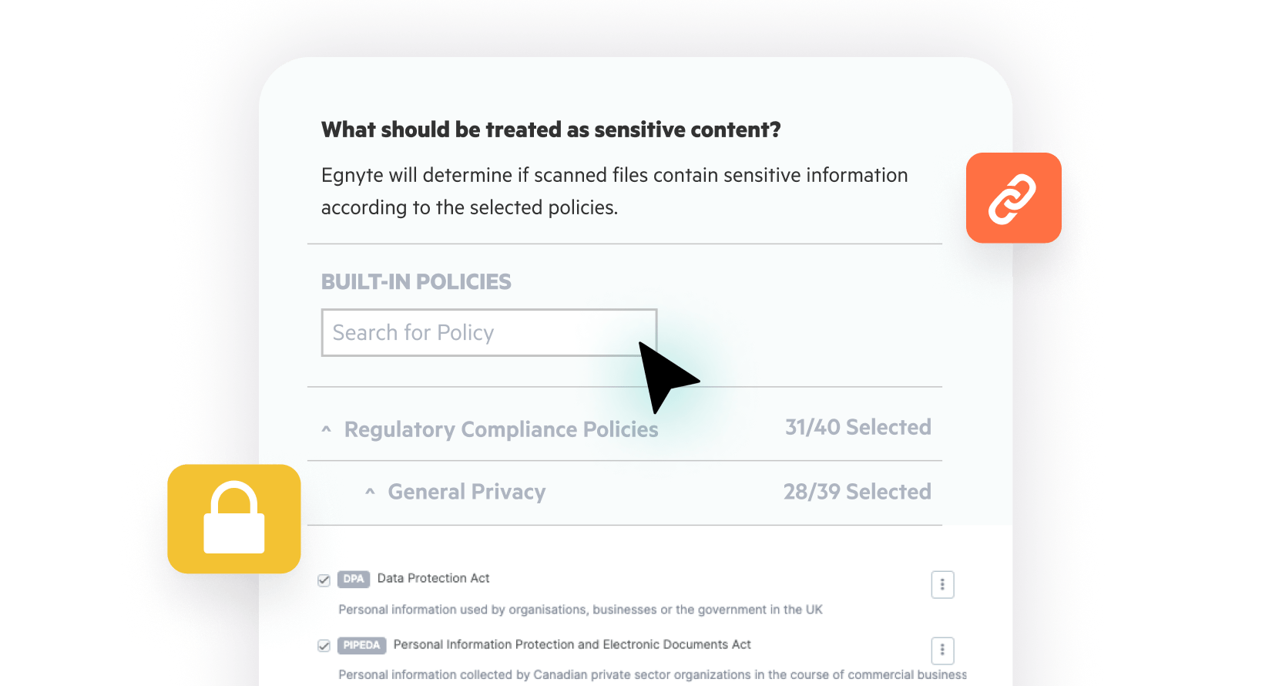Viewport: 1262px width, 686px height.
Task: Focus the Search for Policy field
Action: click(489, 333)
